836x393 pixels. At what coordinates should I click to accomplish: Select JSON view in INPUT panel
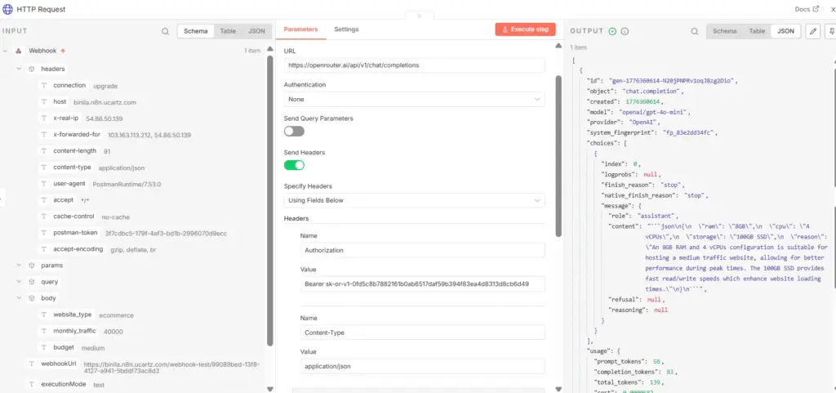256,32
